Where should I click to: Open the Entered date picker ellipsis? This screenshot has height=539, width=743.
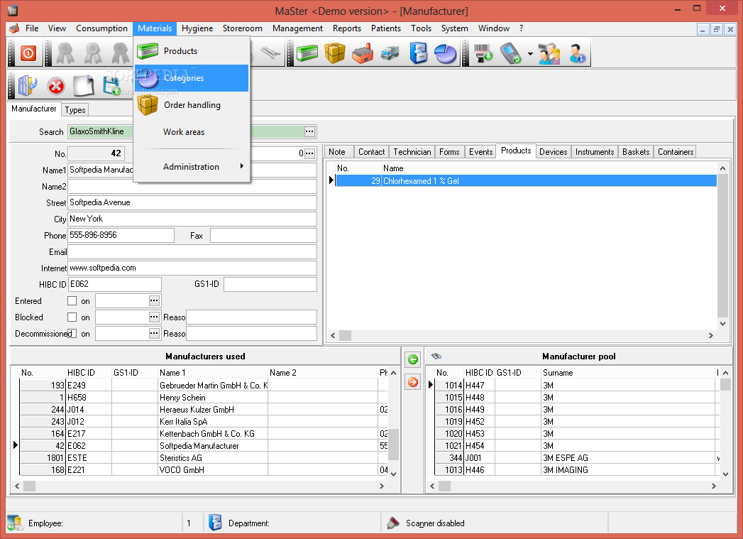pos(154,300)
